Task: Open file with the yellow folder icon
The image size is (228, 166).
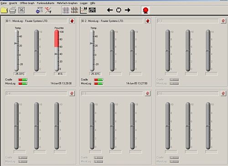Action: 4,10
